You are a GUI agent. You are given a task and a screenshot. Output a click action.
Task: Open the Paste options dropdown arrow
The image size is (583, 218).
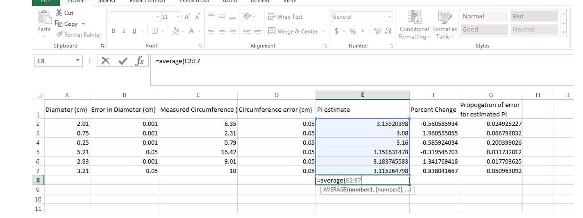44,36
